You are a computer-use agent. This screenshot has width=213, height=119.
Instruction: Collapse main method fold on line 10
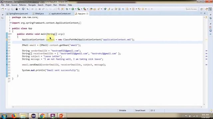point(11,34)
